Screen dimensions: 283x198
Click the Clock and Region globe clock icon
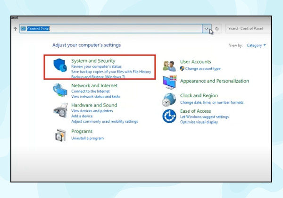click(x=169, y=99)
